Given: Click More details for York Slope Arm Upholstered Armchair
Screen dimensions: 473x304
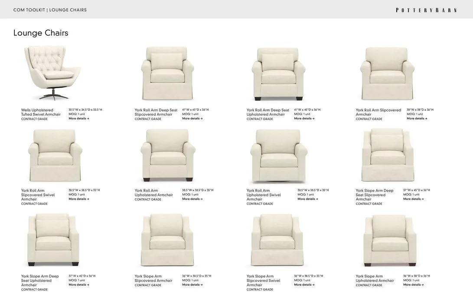Looking at the screenshot, I should click(413, 284).
